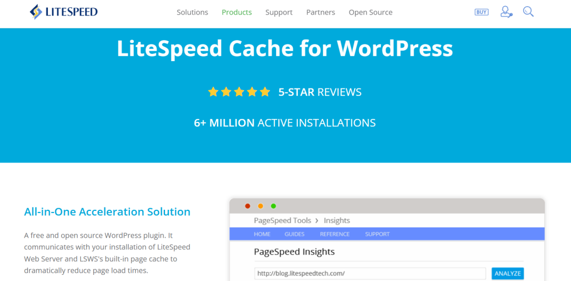
Task: Click the red dot in mockup window
Action: [x=248, y=206]
